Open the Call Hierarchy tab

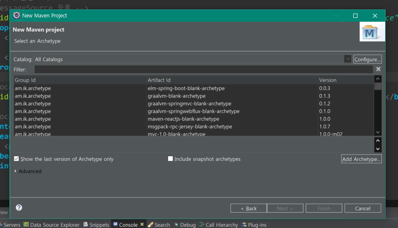(x=219, y=225)
